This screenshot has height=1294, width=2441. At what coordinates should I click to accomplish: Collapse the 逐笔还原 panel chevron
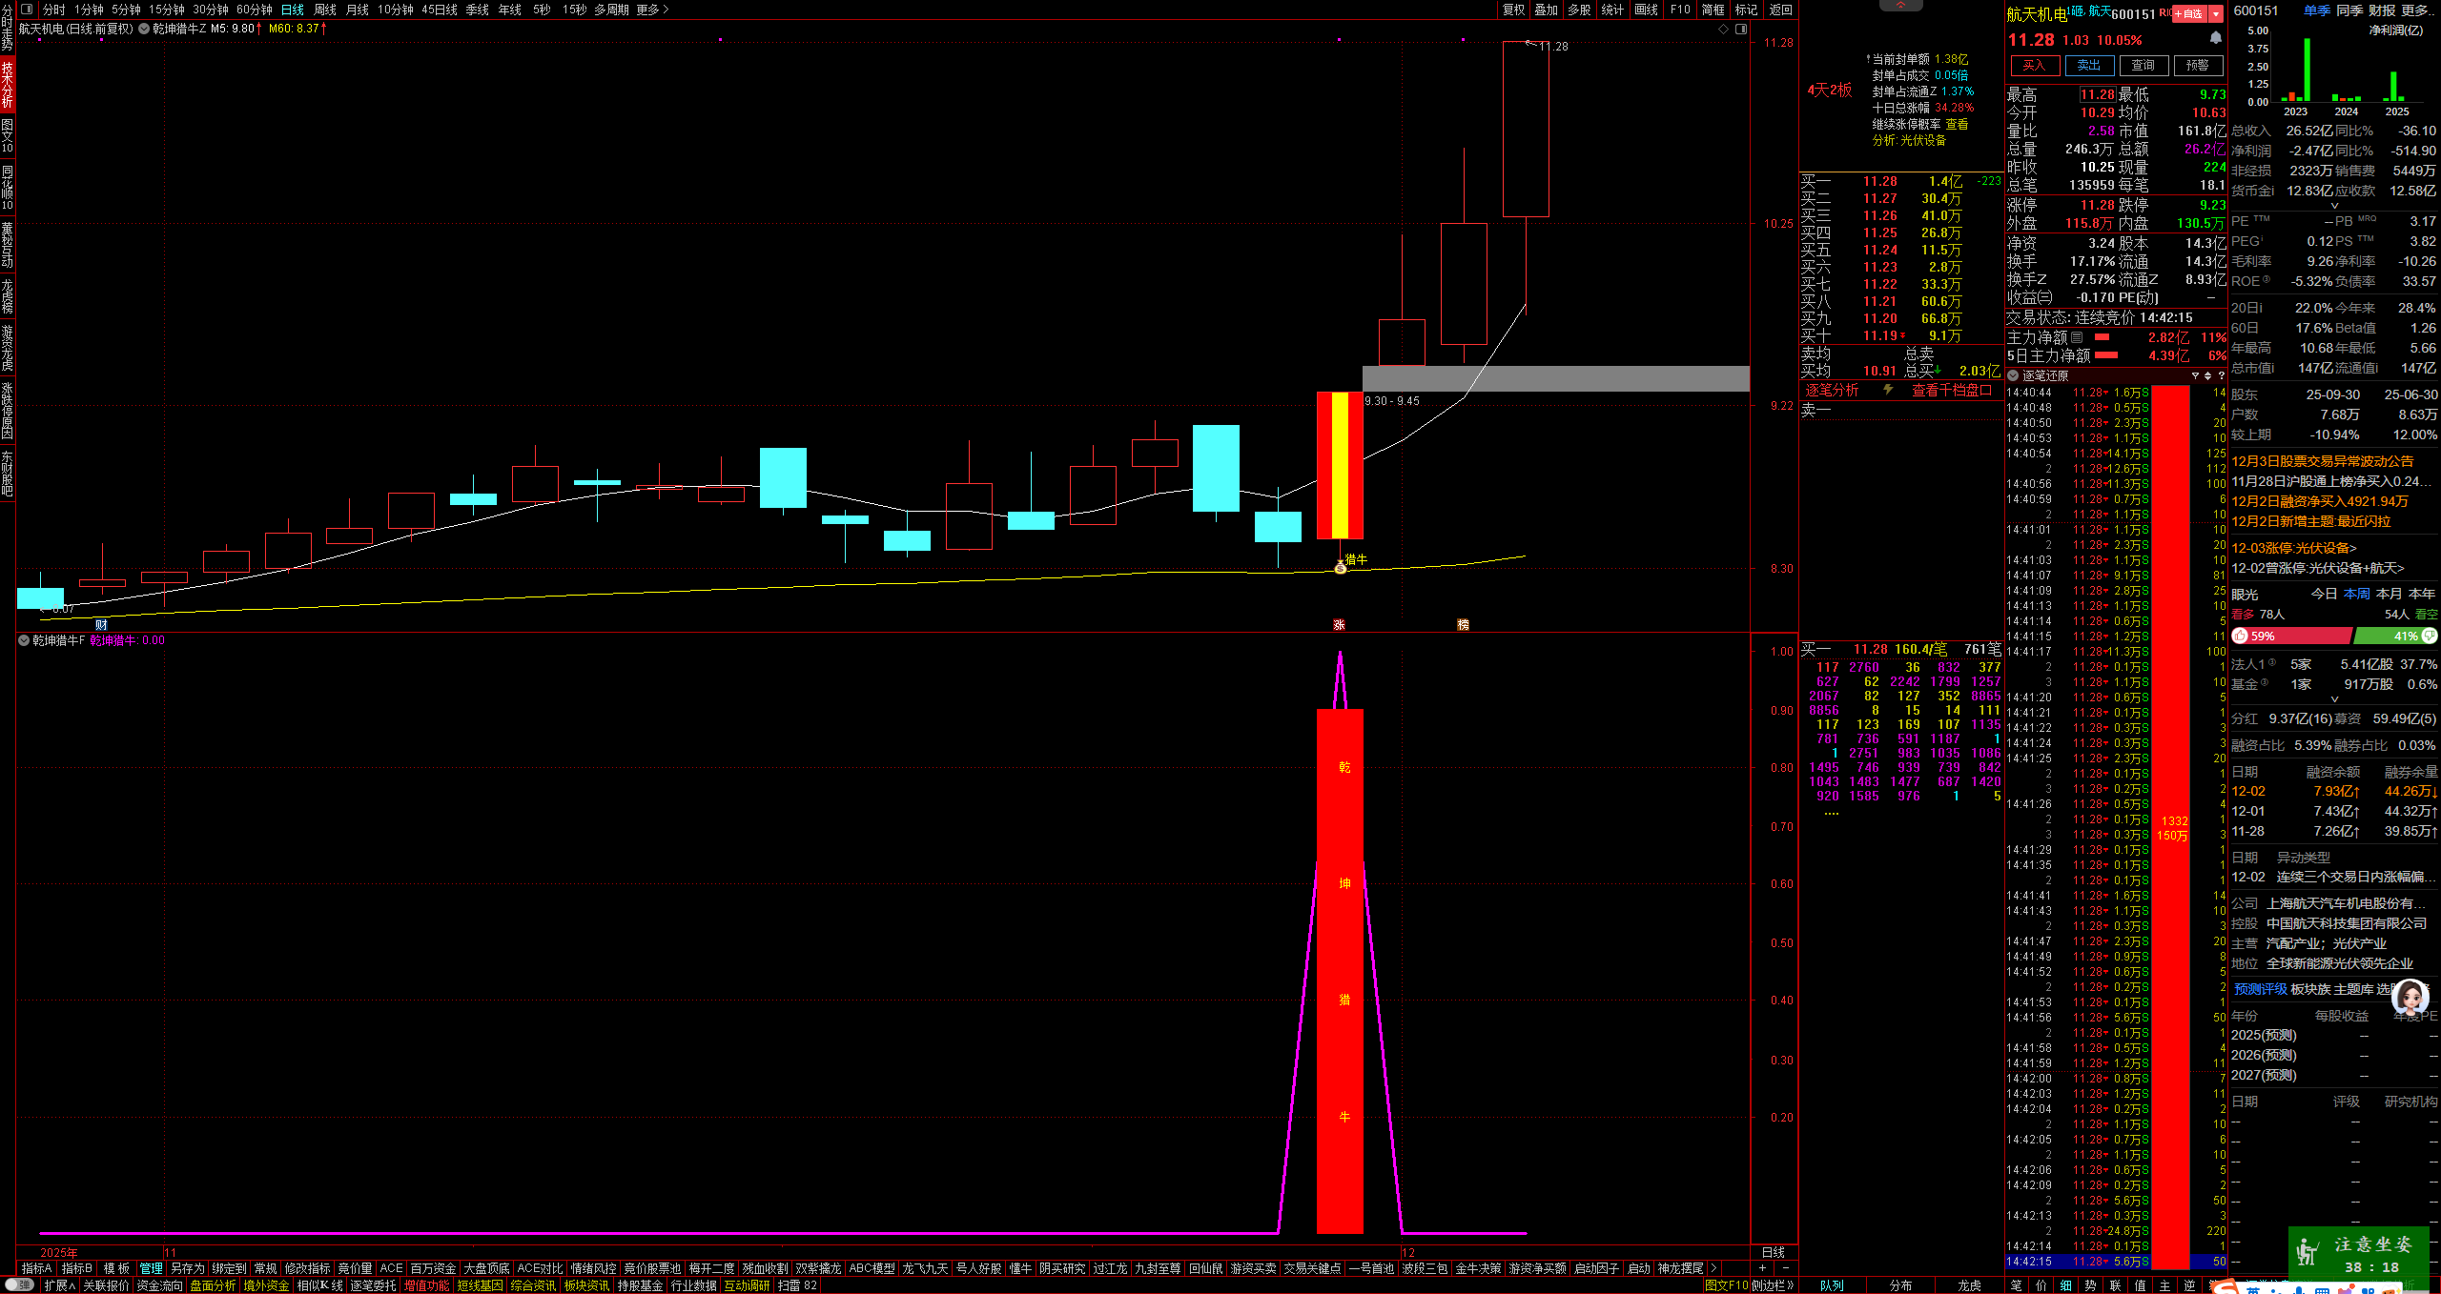coord(2013,375)
